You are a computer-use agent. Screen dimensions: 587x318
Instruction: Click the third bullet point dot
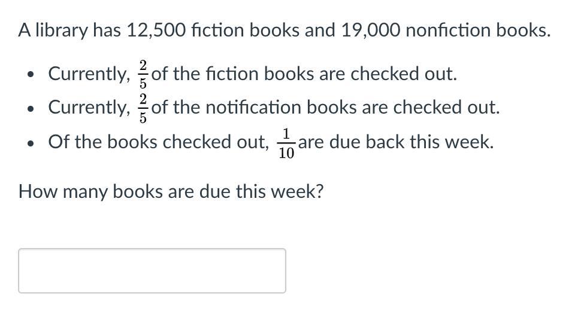31,143
